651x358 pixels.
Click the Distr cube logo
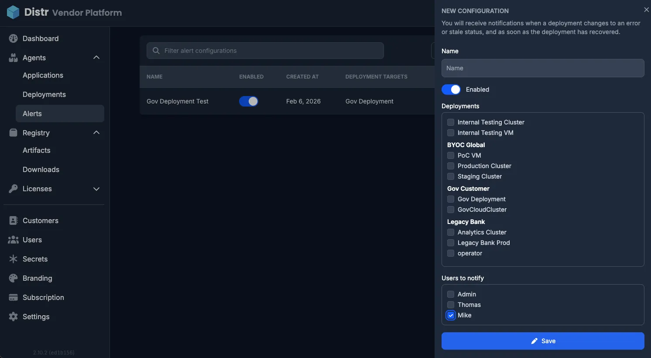pyautogui.click(x=13, y=12)
